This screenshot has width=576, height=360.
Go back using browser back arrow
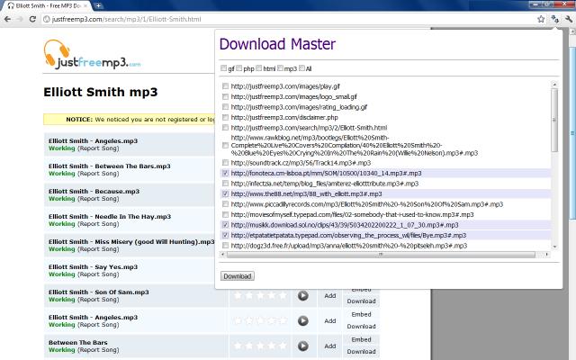pos(7,19)
